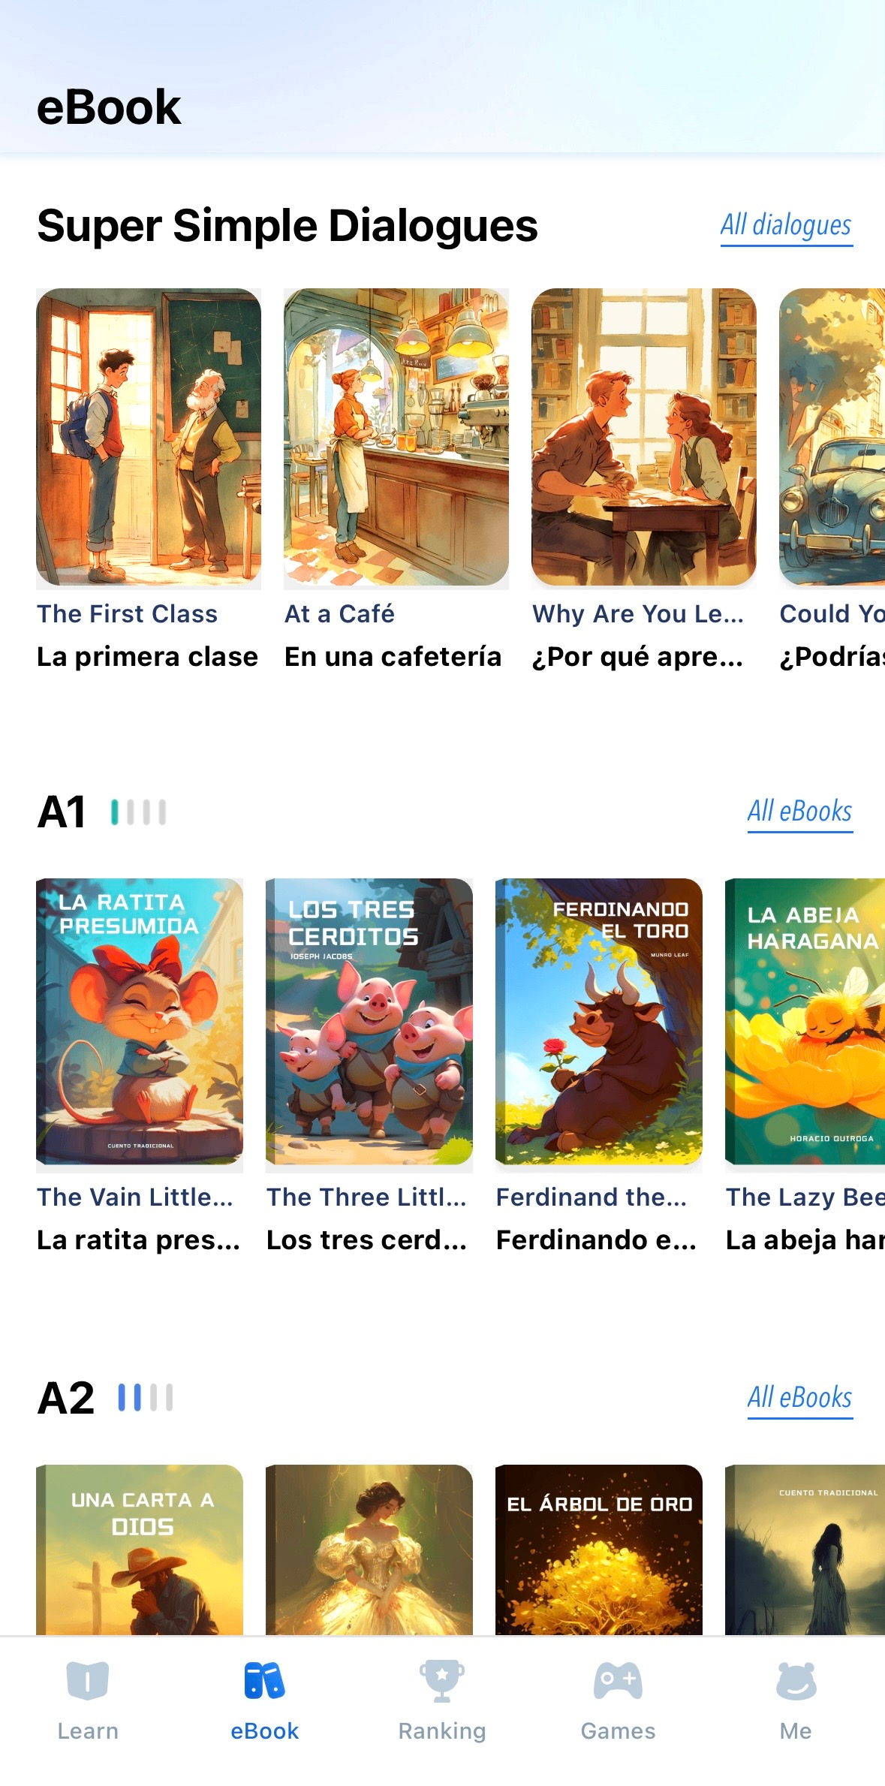The width and height of the screenshot is (885, 1786).
Task: Open the Los Tres Cerditos book cover
Action: (369, 1022)
